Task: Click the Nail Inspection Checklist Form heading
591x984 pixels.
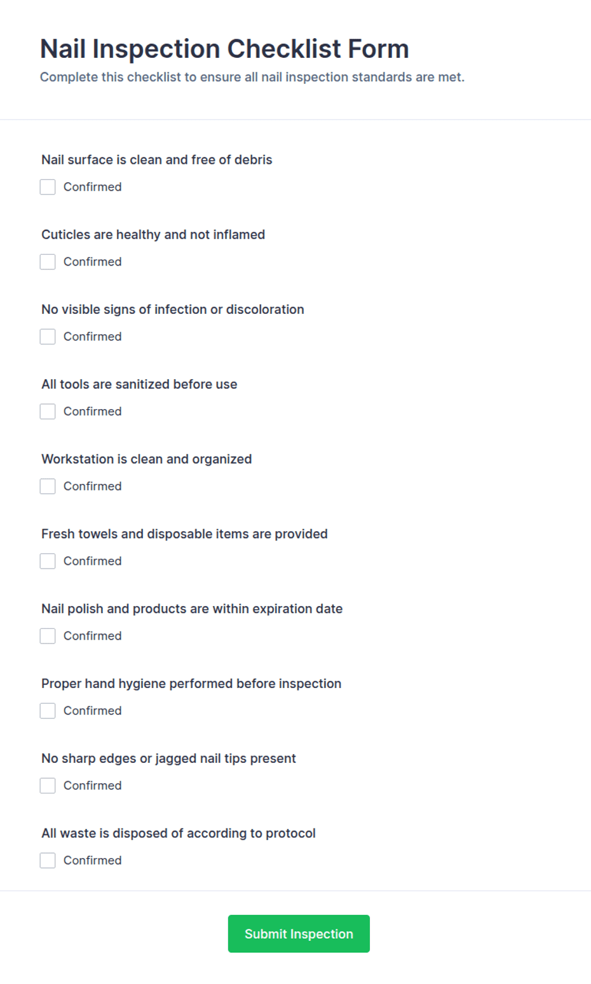Action: tap(224, 49)
